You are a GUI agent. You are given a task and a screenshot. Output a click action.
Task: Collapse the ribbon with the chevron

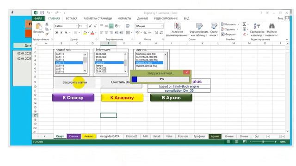287,39
